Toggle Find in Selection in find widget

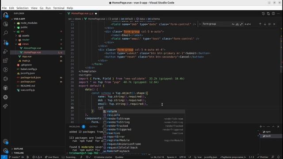[269, 24]
